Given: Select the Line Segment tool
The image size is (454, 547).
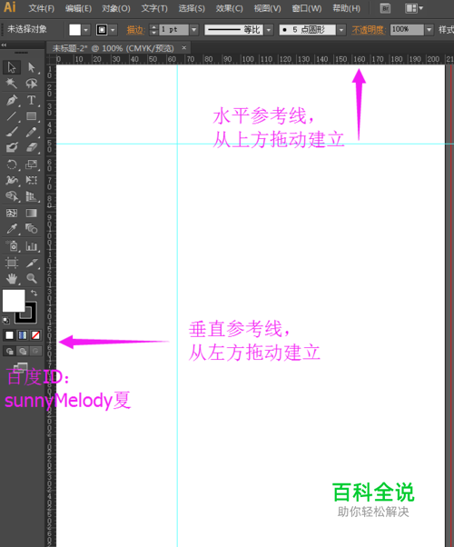Looking at the screenshot, I should [12, 115].
